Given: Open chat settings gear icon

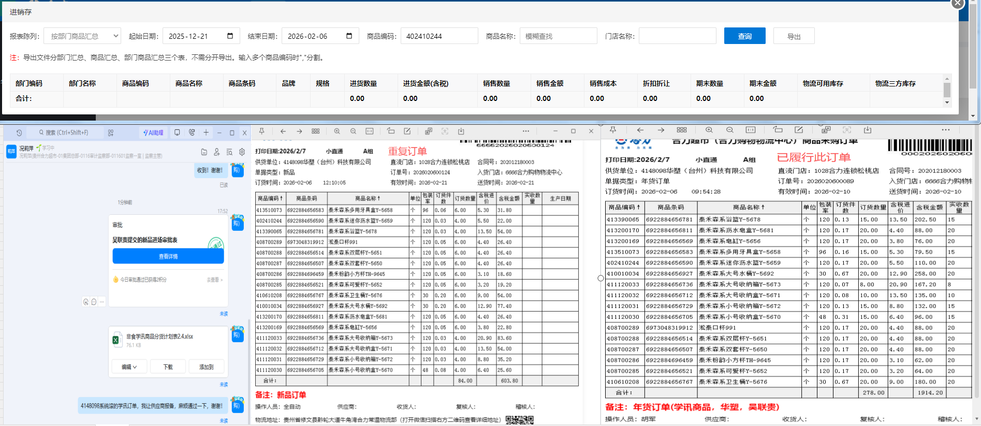Looking at the screenshot, I should (x=242, y=152).
